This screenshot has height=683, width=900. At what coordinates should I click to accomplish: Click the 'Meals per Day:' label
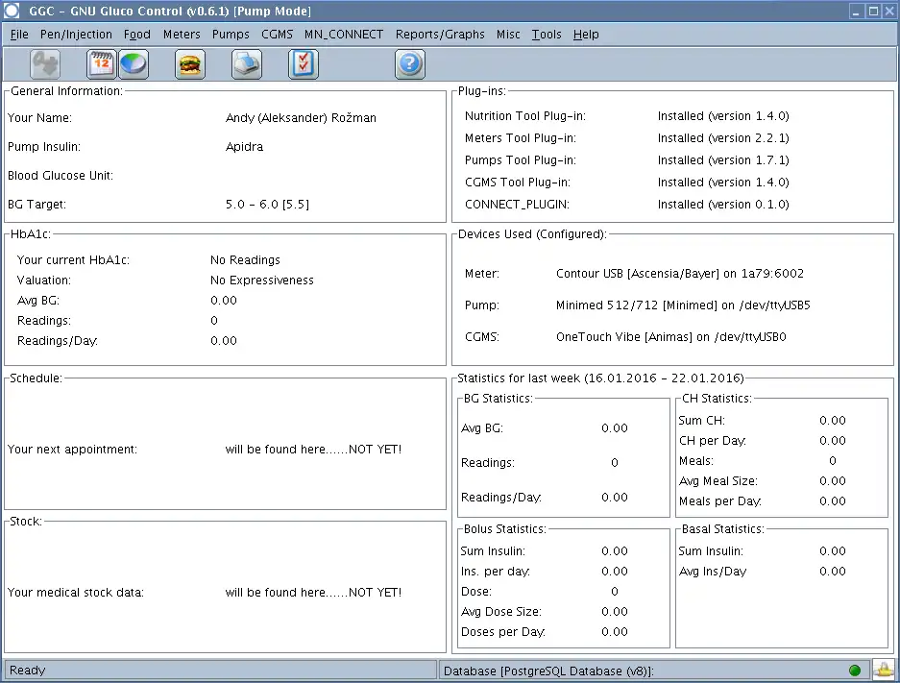(719, 501)
